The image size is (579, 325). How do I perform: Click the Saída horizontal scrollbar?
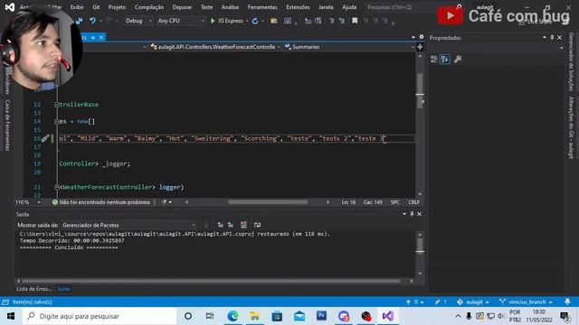coord(211,281)
